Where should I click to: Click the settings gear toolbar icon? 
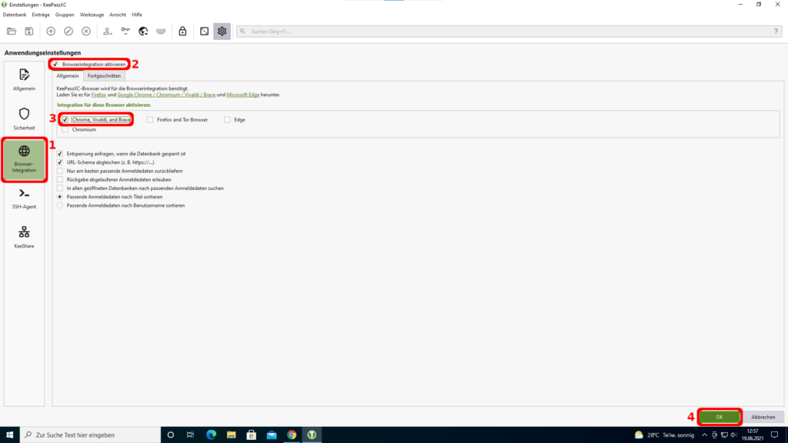tap(222, 31)
